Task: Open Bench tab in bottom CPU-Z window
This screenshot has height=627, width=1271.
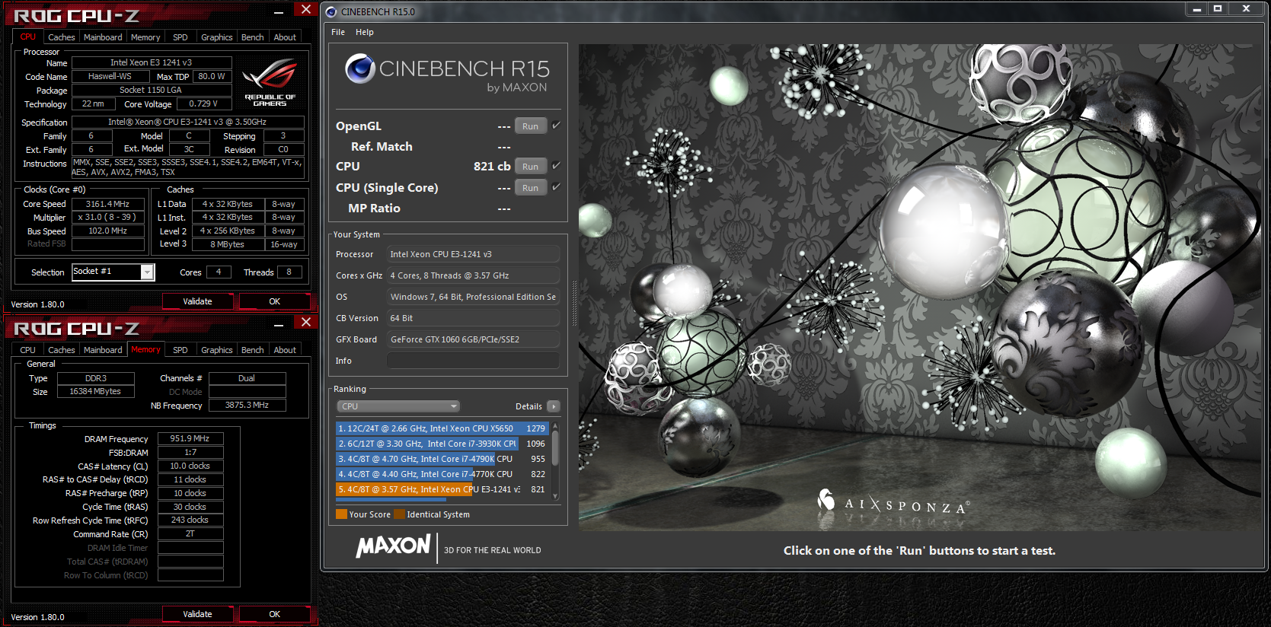Action: click(x=253, y=350)
